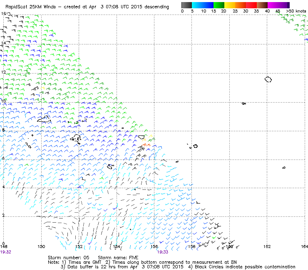308x270 pixels.
Task: Click the 'Storm number: 05' text
Action: coord(68,258)
